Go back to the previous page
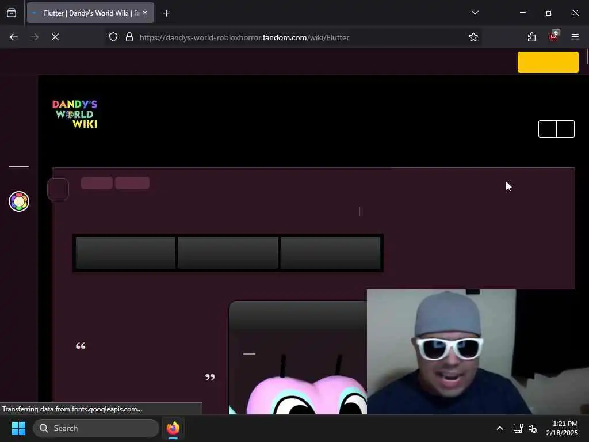Viewport: 589px width, 442px height. tap(14, 37)
